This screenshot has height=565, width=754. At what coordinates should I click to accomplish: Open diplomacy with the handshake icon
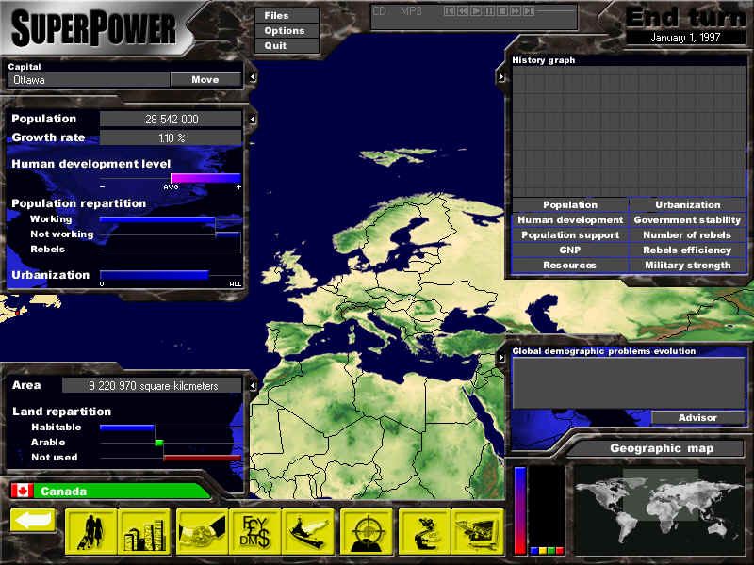click(x=202, y=532)
